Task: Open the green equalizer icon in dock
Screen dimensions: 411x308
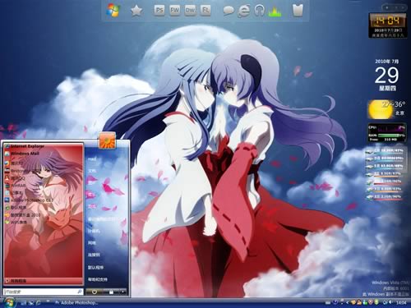Action: click(x=275, y=11)
